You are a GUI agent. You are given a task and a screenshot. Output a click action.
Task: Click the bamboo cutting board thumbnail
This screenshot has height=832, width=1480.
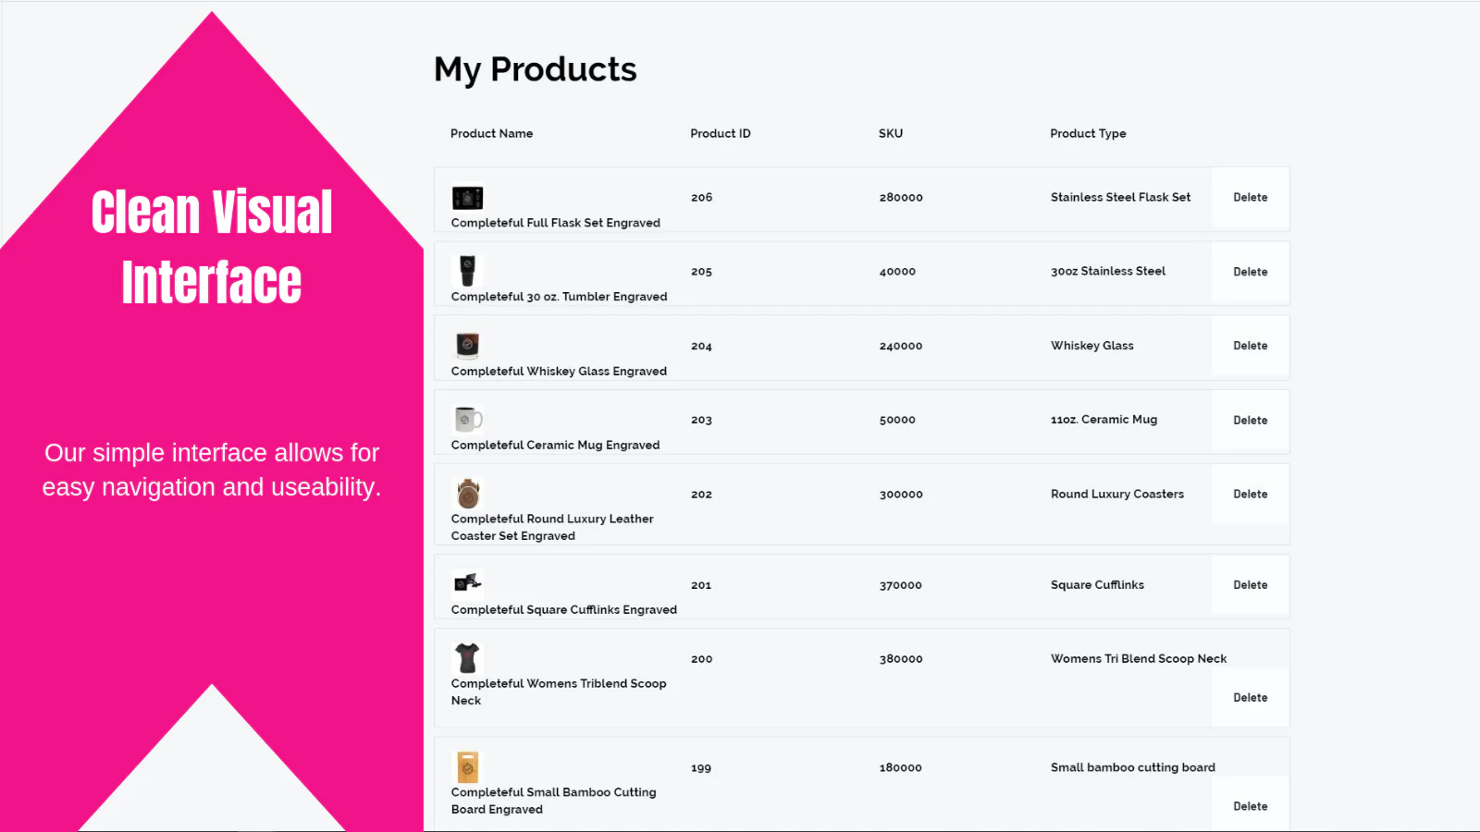[467, 767]
